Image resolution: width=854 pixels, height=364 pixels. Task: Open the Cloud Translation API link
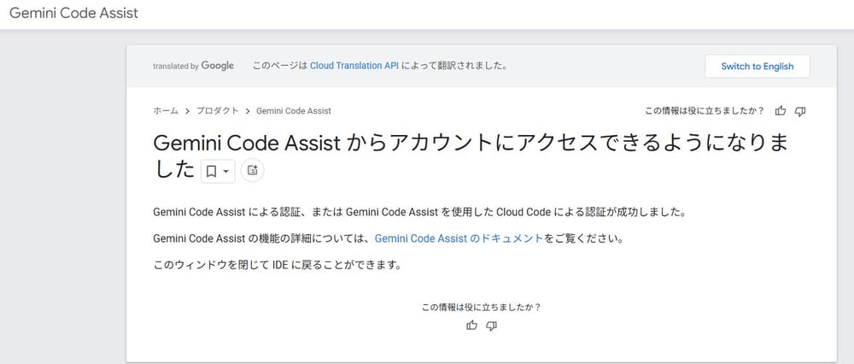pos(354,66)
